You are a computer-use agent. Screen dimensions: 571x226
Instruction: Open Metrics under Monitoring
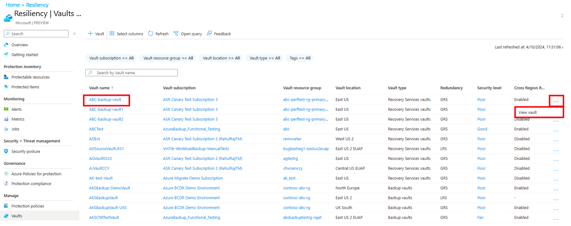pos(18,119)
